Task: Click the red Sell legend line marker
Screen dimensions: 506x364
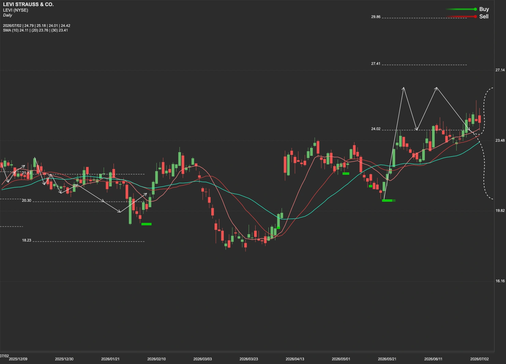Action: pyautogui.click(x=461, y=17)
